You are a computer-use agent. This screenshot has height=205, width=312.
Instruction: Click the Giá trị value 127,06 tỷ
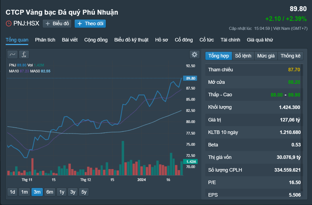point(290,120)
